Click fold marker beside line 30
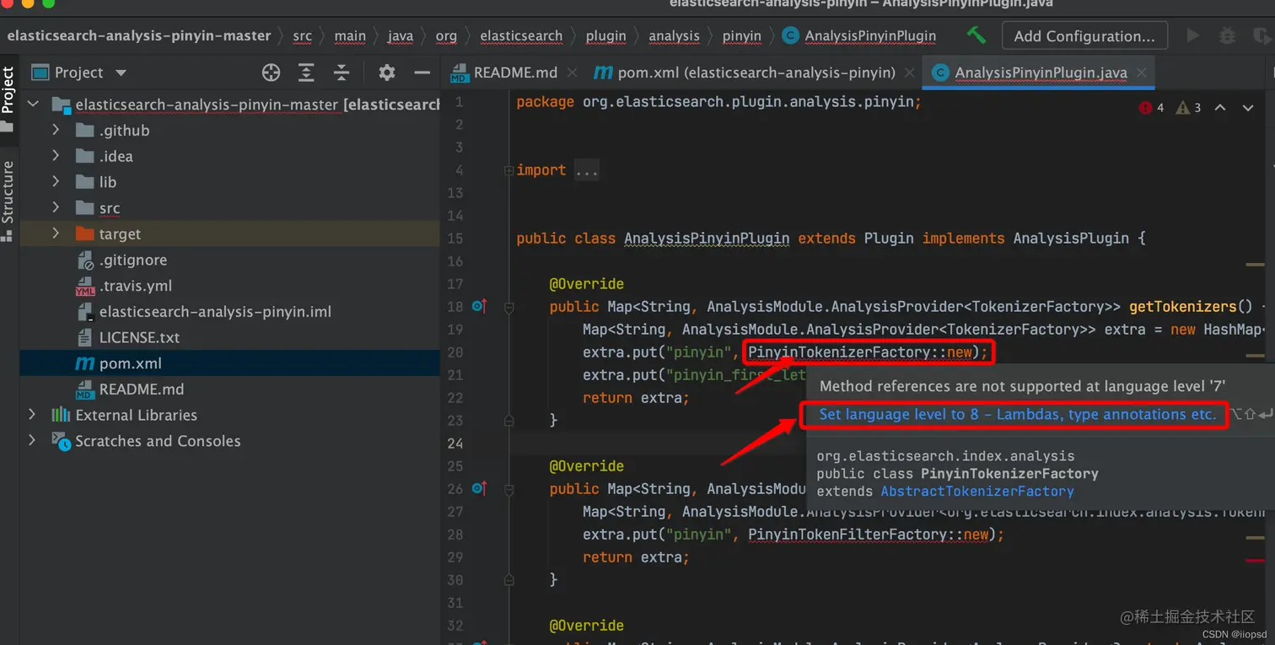 coord(509,579)
